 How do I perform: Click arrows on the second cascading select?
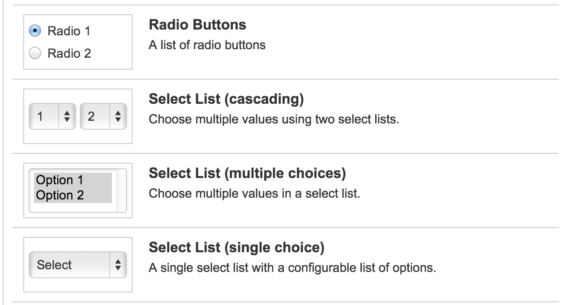point(118,117)
